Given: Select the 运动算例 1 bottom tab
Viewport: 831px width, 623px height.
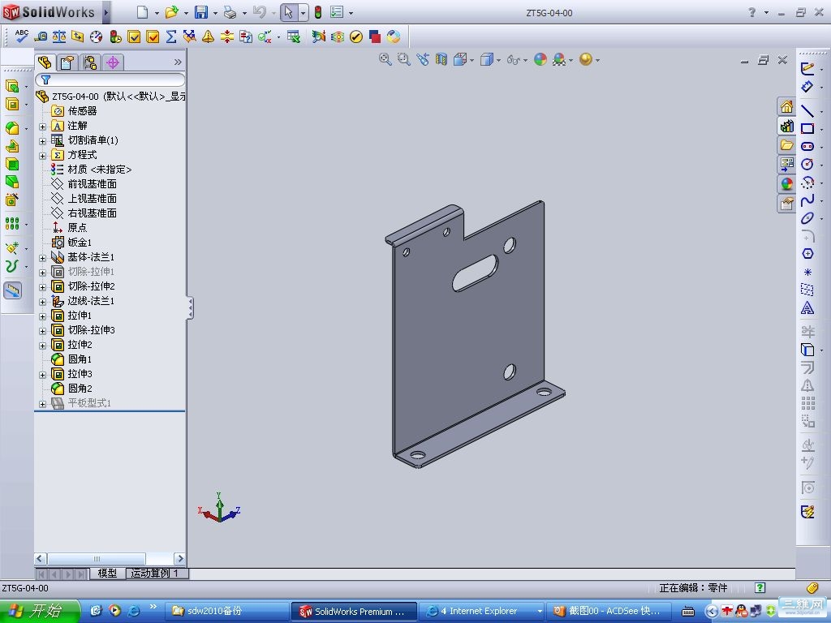Looking at the screenshot, I should click(x=157, y=574).
